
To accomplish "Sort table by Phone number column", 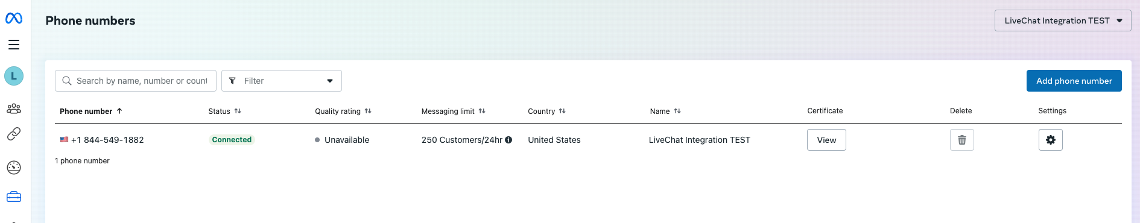I will (91, 111).
